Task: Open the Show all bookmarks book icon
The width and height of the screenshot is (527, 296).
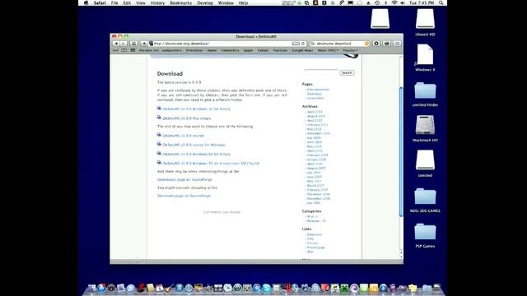Action: pyautogui.click(x=124, y=50)
